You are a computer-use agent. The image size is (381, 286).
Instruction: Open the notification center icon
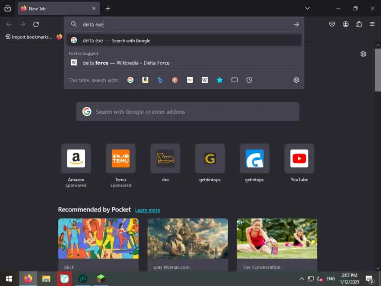369,279
